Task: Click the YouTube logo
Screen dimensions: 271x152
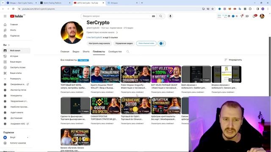Action: coord(17,16)
